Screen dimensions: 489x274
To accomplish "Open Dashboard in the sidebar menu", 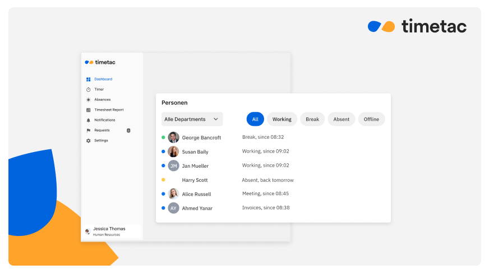I will [x=103, y=79].
